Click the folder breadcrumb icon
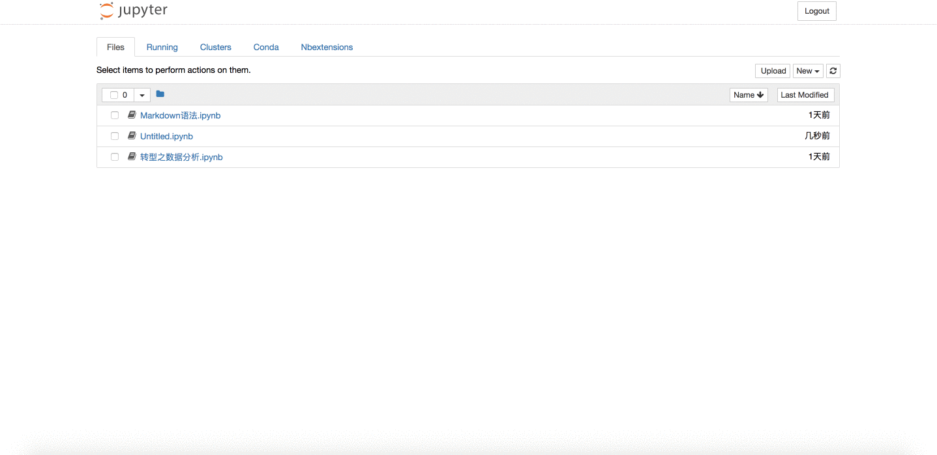The width and height of the screenshot is (937, 455). [x=160, y=94]
